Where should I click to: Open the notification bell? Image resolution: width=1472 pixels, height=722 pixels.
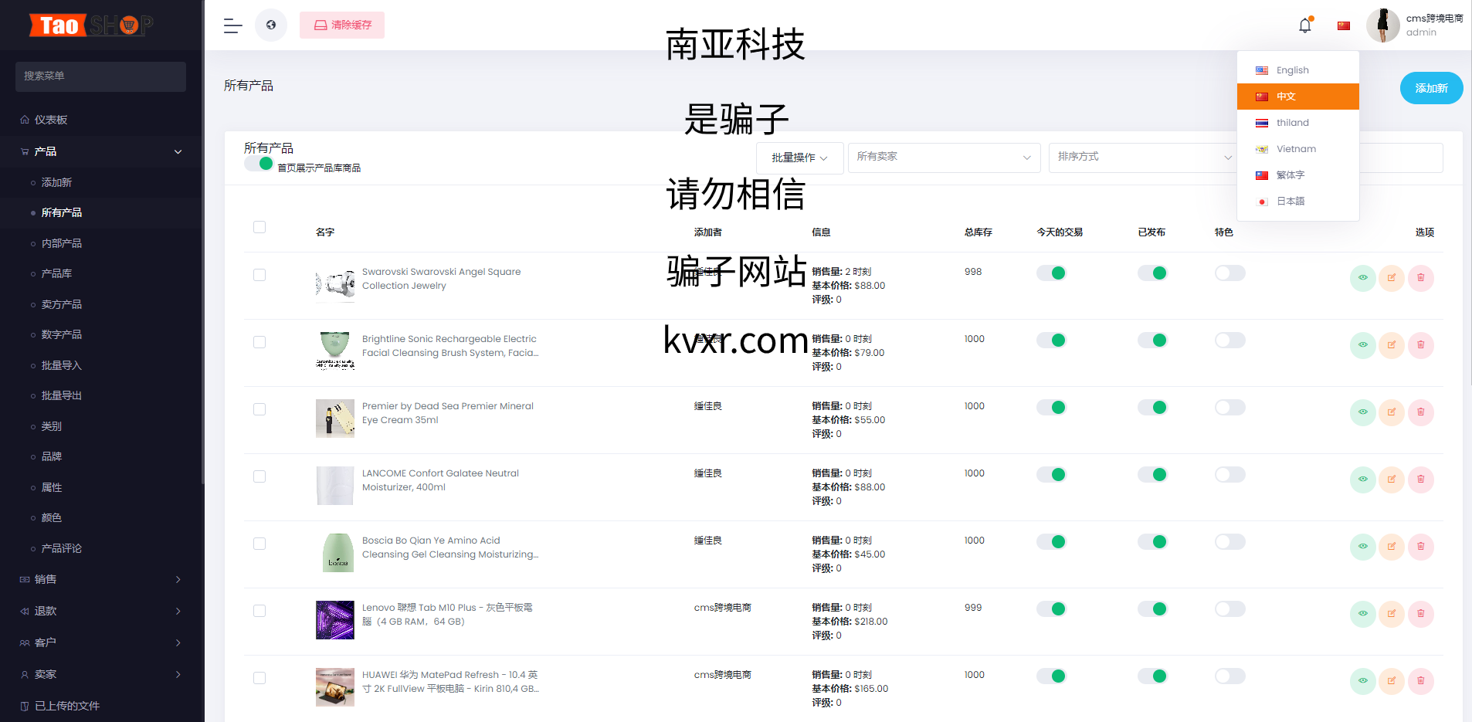pos(1305,25)
